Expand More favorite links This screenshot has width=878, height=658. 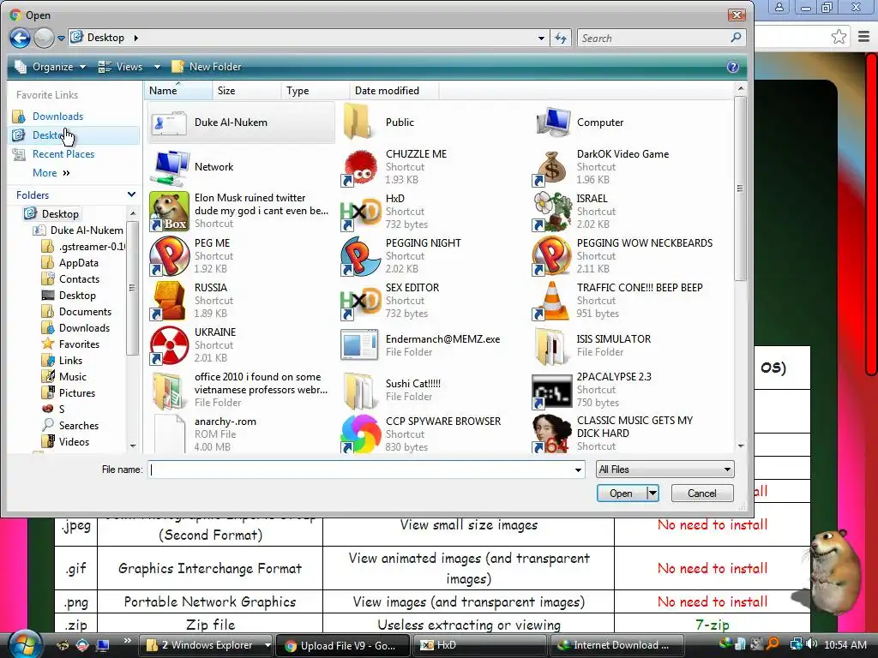pyautogui.click(x=51, y=173)
